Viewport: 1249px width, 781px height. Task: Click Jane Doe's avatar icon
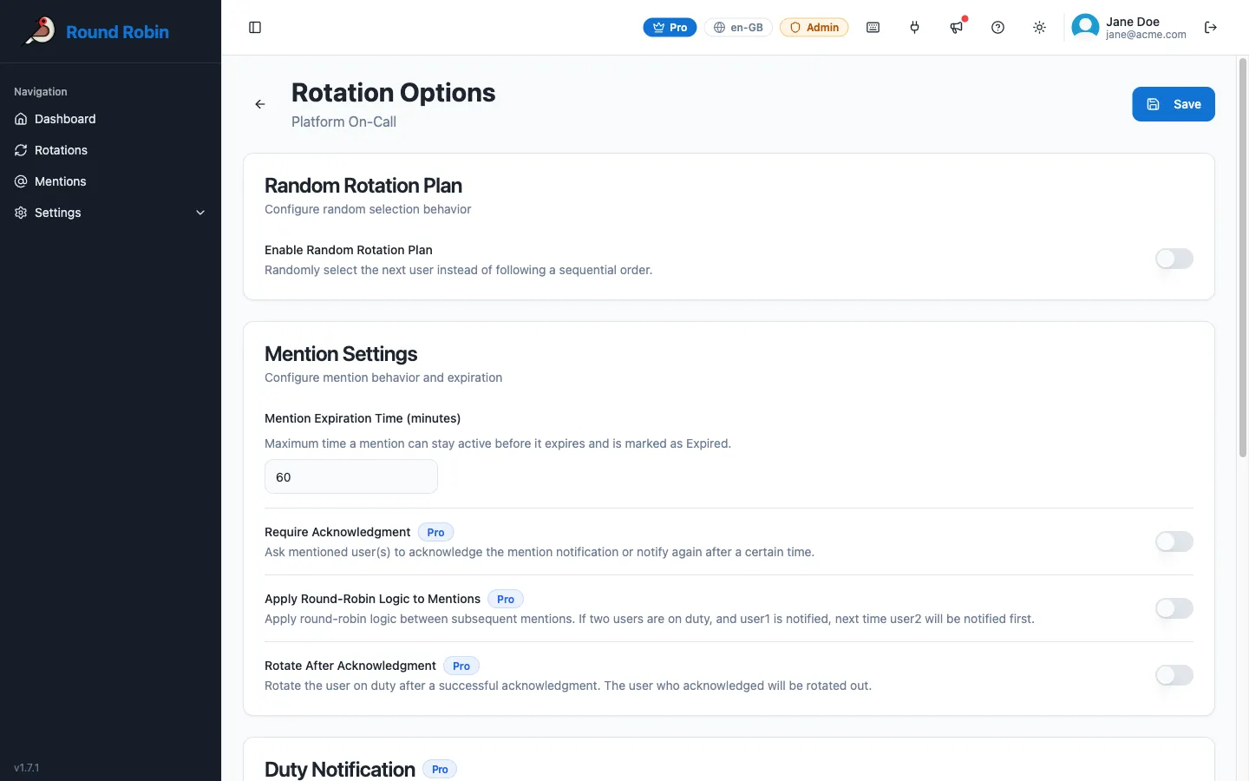point(1085,28)
